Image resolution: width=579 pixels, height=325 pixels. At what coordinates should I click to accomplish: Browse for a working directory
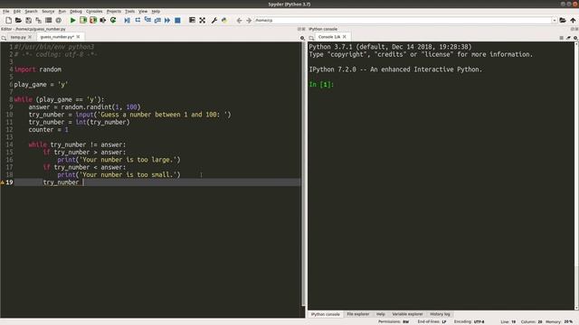563,20
